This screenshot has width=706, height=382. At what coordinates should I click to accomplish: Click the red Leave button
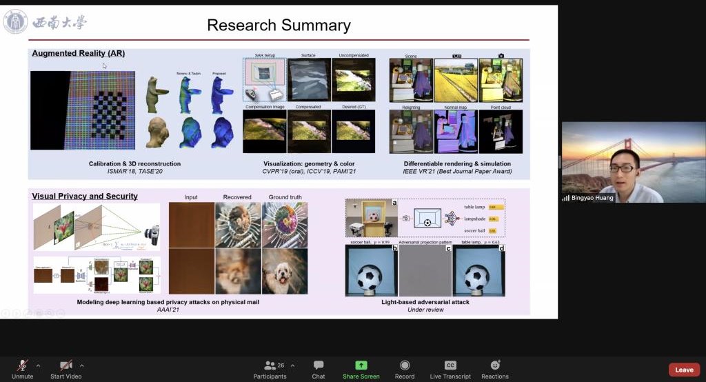[x=684, y=370]
